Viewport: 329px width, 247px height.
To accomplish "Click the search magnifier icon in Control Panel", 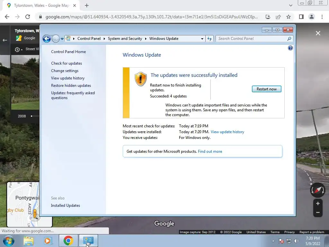I will (289, 39).
